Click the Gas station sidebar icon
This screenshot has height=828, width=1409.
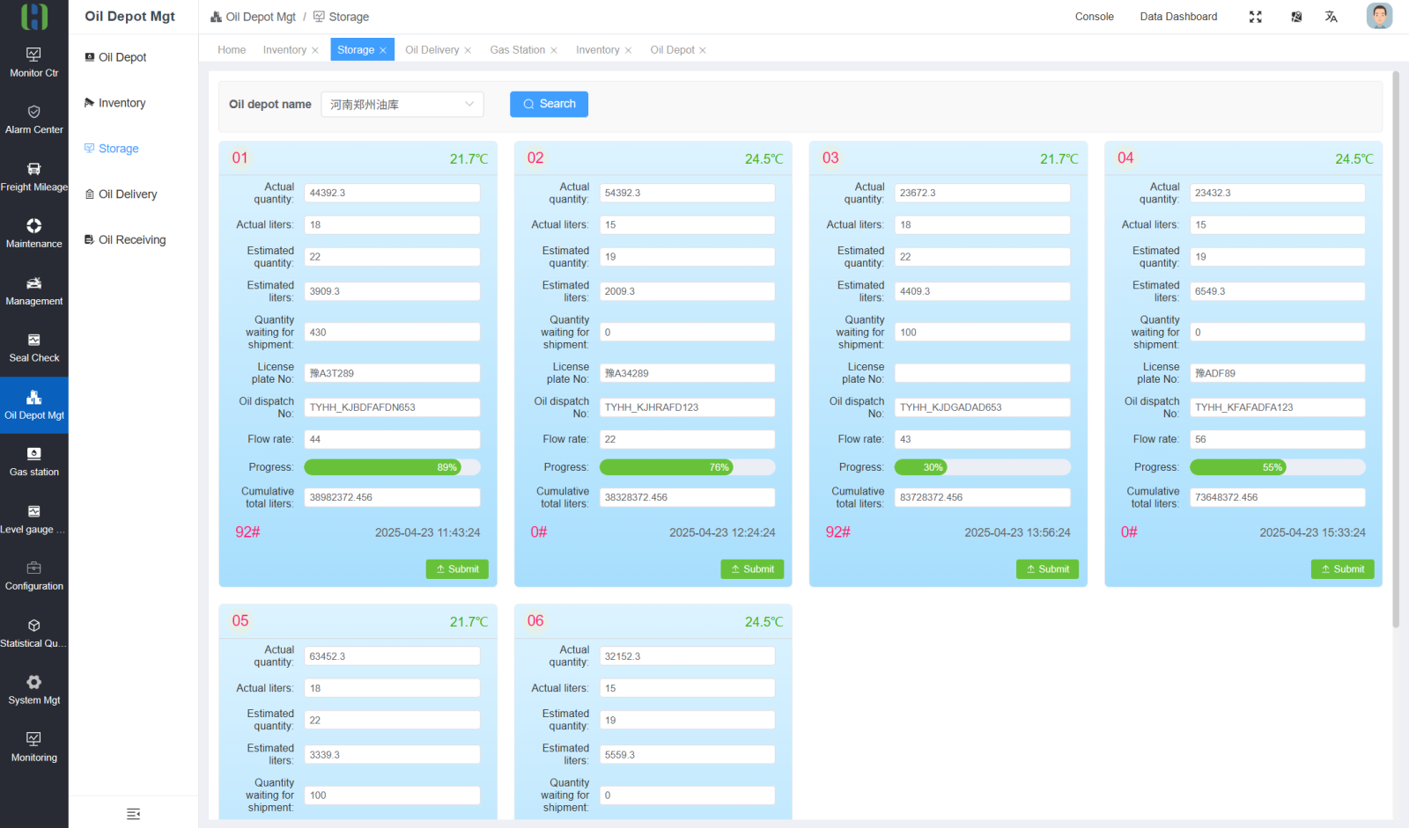[33, 454]
